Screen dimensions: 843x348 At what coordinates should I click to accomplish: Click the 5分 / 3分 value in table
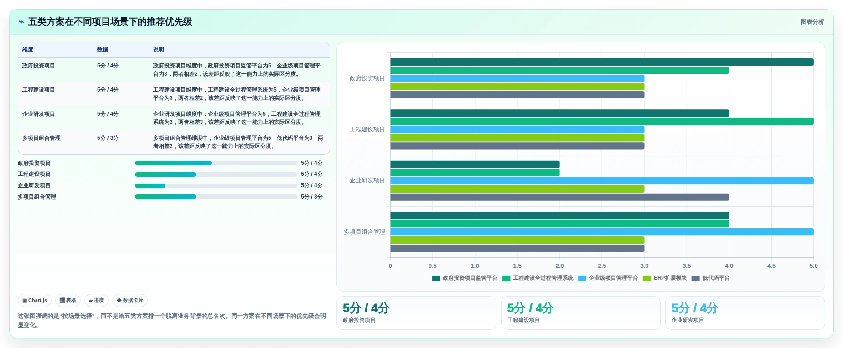(108, 138)
